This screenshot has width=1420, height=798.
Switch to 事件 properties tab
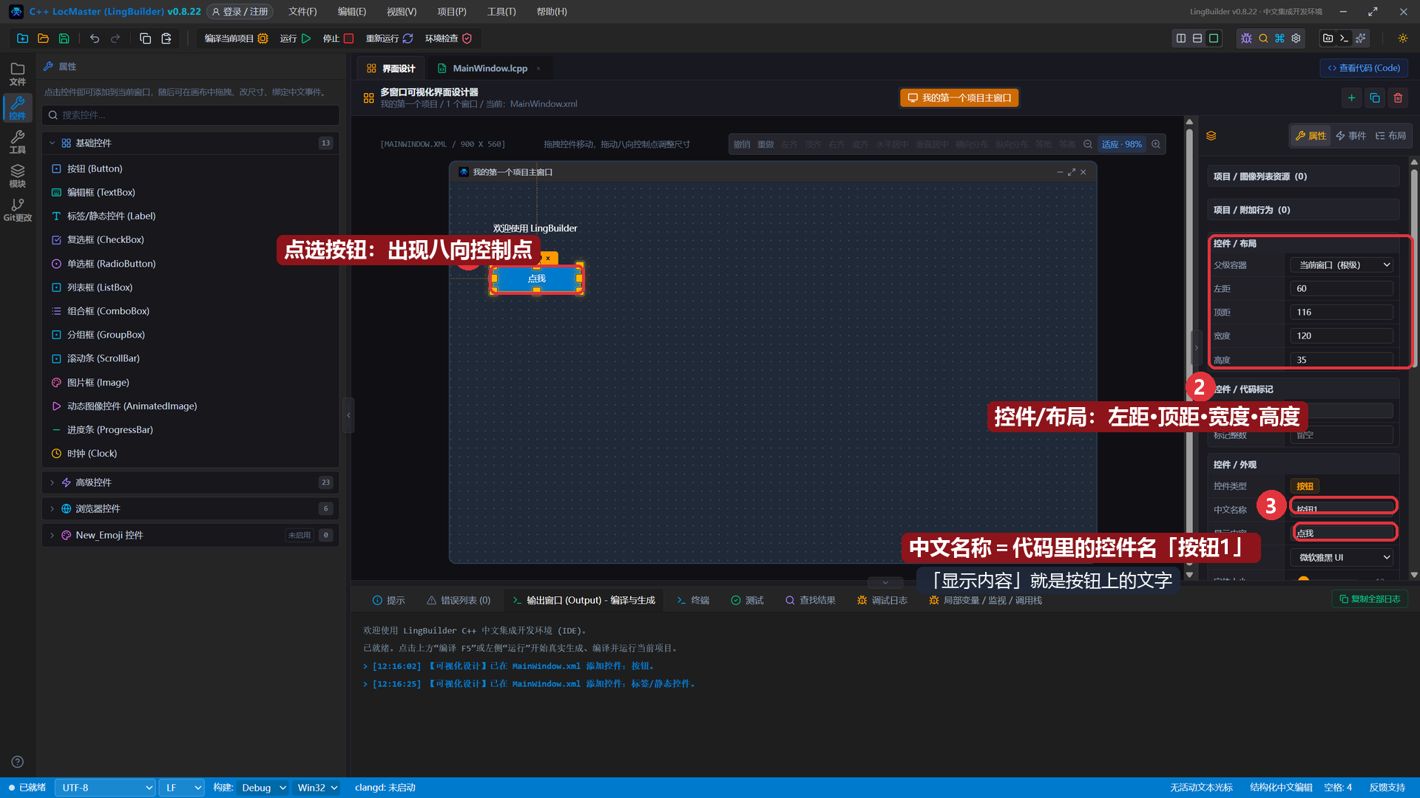1351,136
